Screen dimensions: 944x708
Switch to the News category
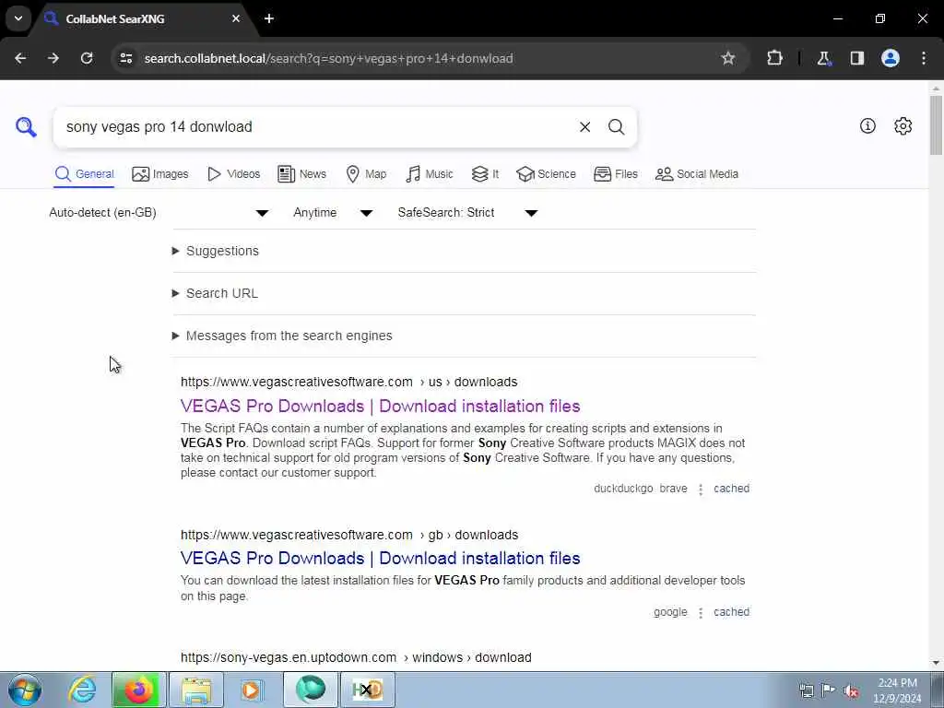pos(301,174)
